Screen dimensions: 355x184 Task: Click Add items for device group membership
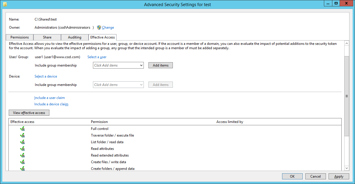click(x=161, y=85)
